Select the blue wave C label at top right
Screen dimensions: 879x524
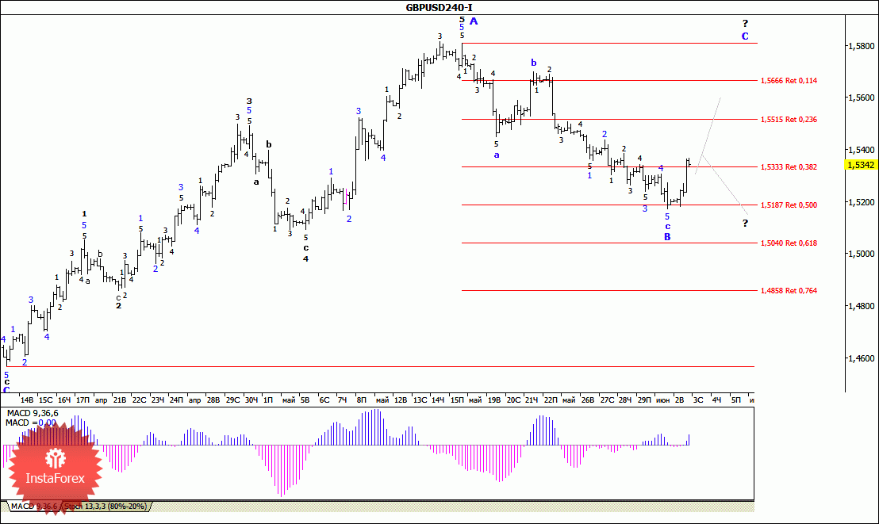click(x=745, y=36)
